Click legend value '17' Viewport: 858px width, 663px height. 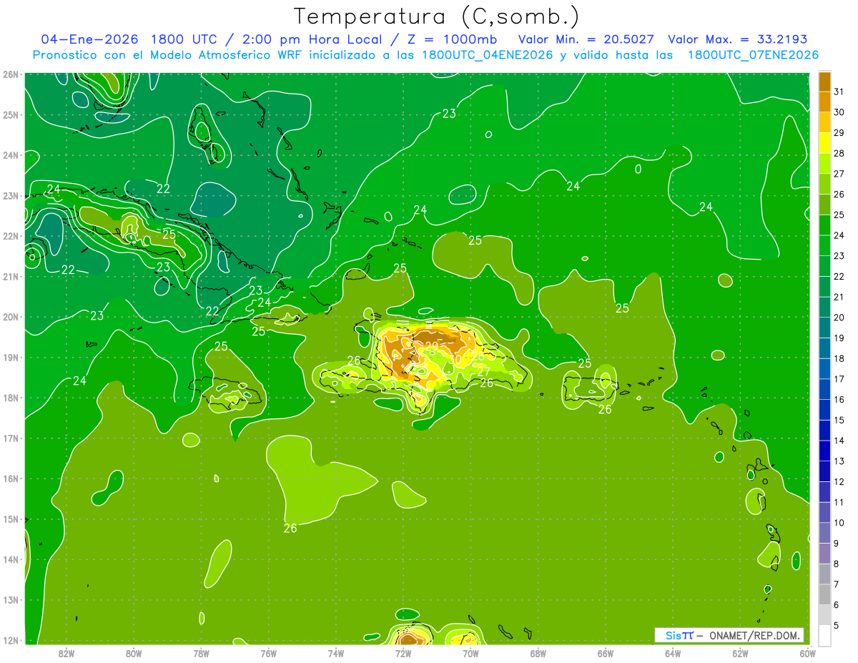[x=839, y=378]
